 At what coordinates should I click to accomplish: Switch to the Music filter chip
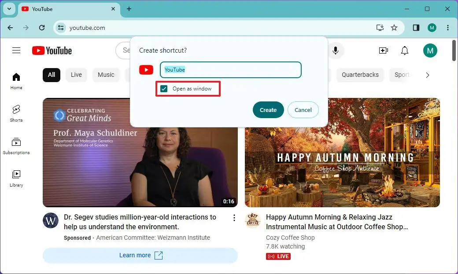pos(106,75)
